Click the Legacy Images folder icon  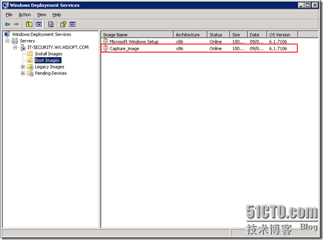coord(30,67)
